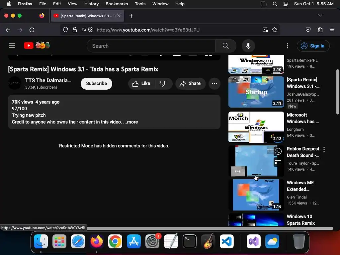Open TTS The Dalmatian channel avatar
The height and width of the screenshot is (255, 340).
point(15,83)
